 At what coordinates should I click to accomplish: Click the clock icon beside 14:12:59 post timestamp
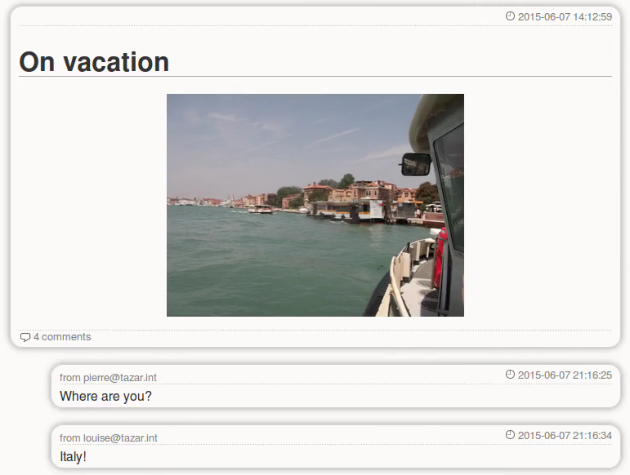510,16
